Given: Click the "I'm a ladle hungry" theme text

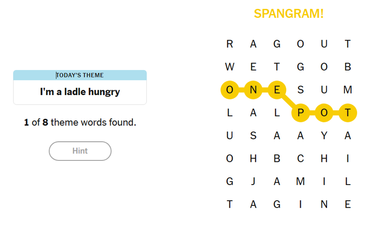Looking at the screenshot, I should pos(80,92).
